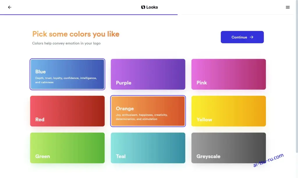Open the hamburger menu icon
The width and height of the screenshot is (298, 178).
[288, 7]
